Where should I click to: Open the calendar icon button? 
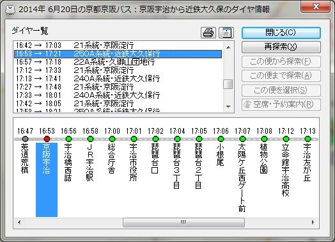(x=226, y=33)
